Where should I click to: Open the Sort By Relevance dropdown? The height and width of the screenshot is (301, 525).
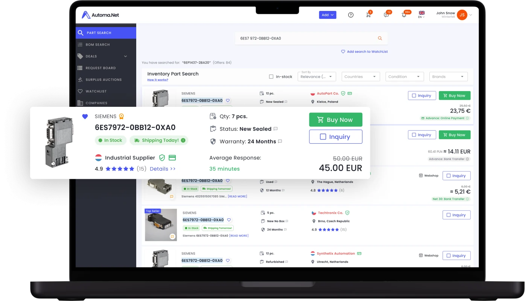point(317,76)
